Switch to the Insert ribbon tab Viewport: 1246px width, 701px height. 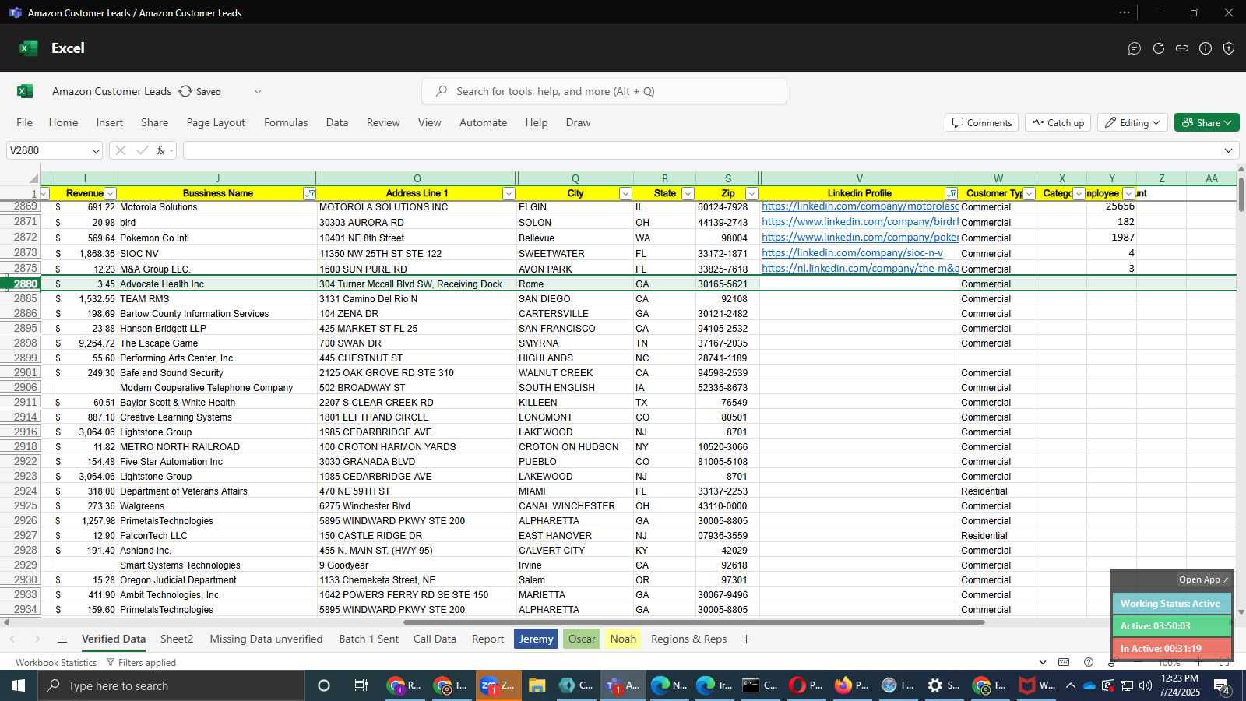coord(110,122)
